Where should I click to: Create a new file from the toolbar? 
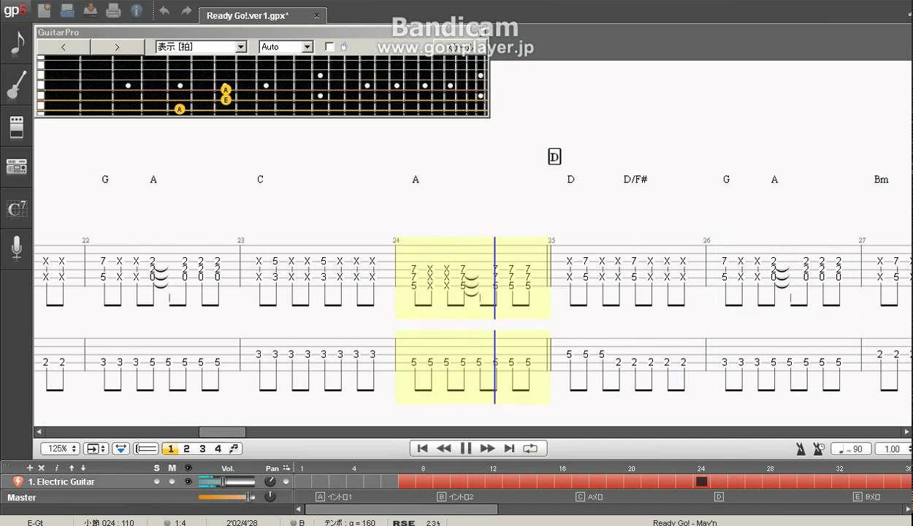coord(44,10)
